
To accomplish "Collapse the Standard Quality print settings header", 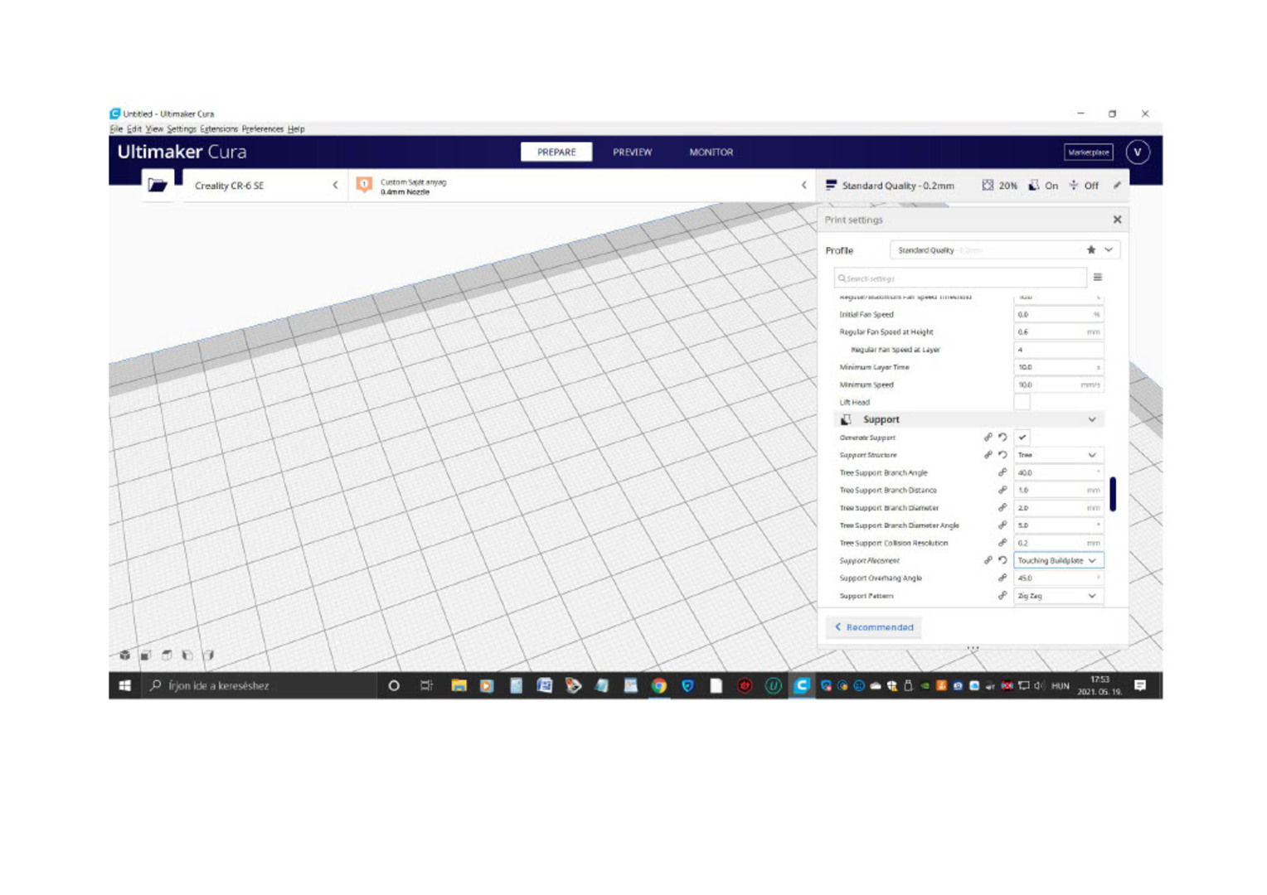I will click(x=973, y=186).
